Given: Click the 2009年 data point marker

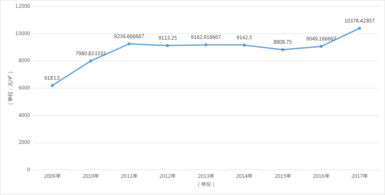Looking at the screenshot, I should [x=53, y=85].
